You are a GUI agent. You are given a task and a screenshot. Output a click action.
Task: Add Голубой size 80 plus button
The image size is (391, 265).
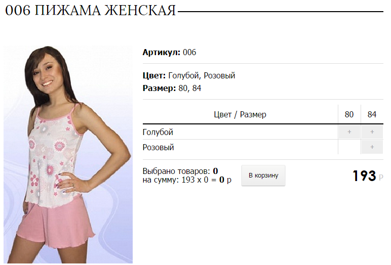tap(349, 132)
